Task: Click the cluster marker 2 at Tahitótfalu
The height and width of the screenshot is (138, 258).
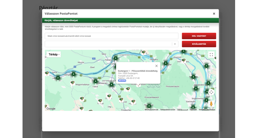Action: [x=193, y=77]
